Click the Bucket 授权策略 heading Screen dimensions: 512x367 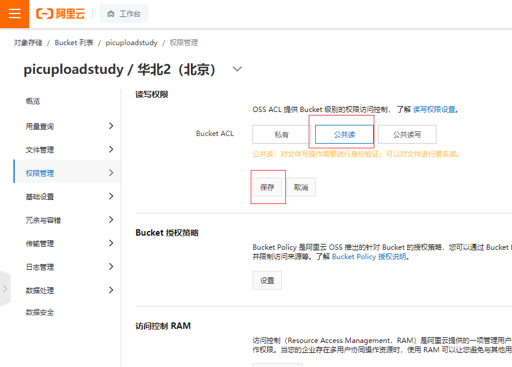pos(167,233)
